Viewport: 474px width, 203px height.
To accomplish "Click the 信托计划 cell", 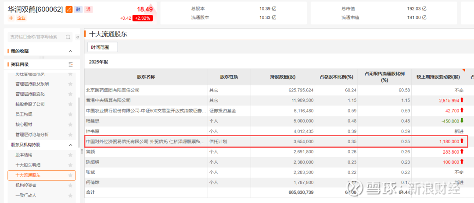I will coord(218,141).
